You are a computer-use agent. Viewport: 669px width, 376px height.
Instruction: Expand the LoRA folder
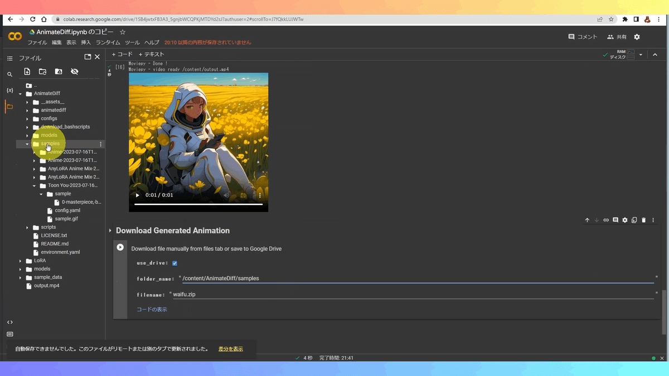point(21,261)
